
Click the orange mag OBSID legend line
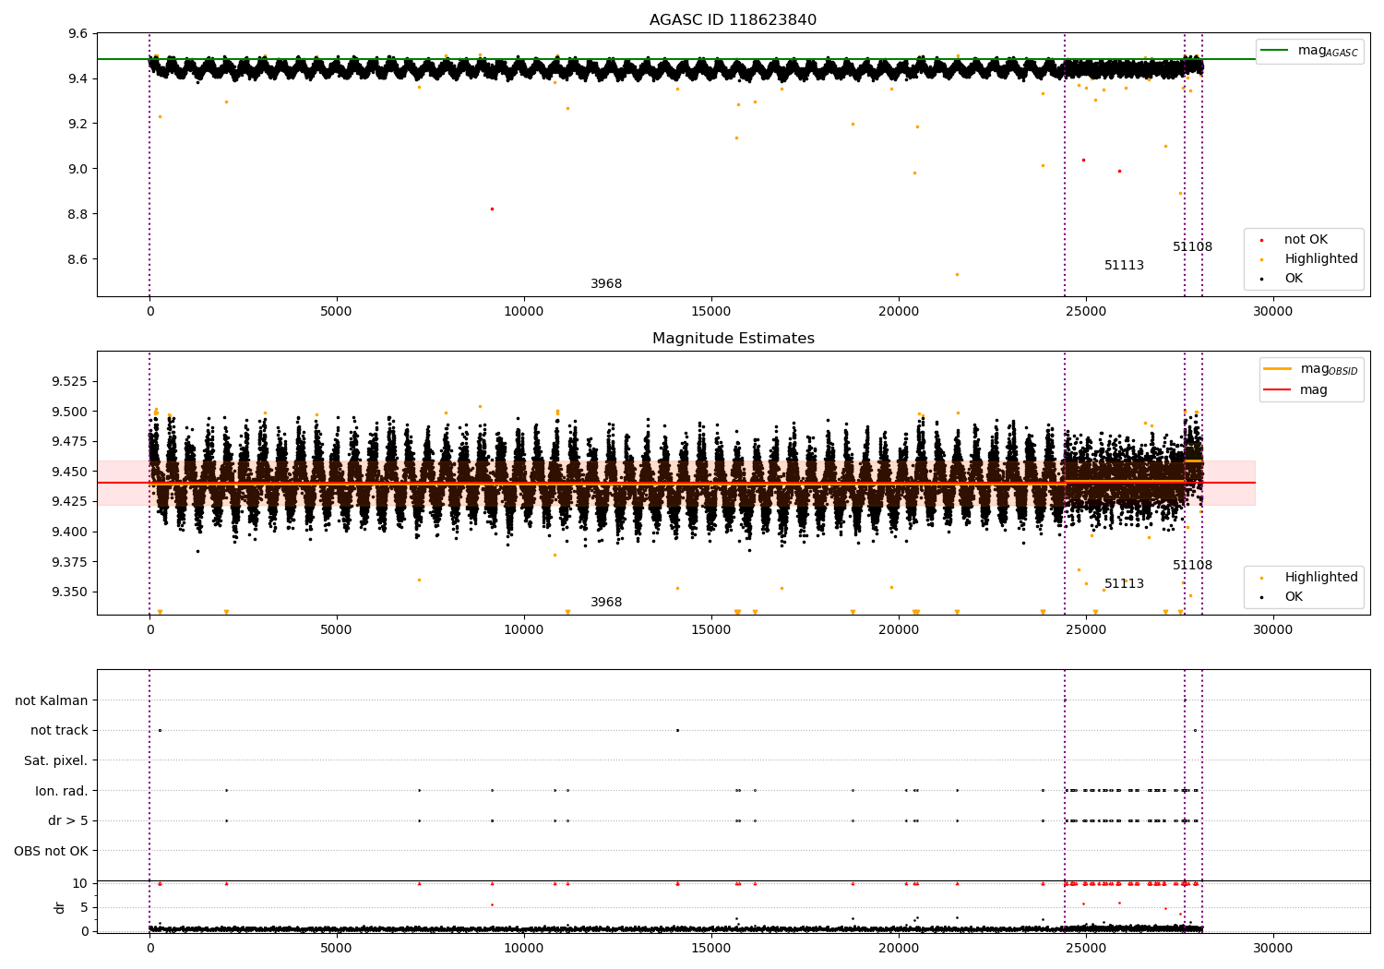click(x=1277, y=369)
